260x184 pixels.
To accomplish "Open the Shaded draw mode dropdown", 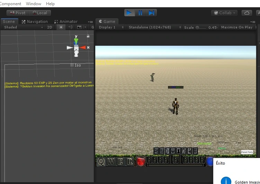I will coord(23,27).
